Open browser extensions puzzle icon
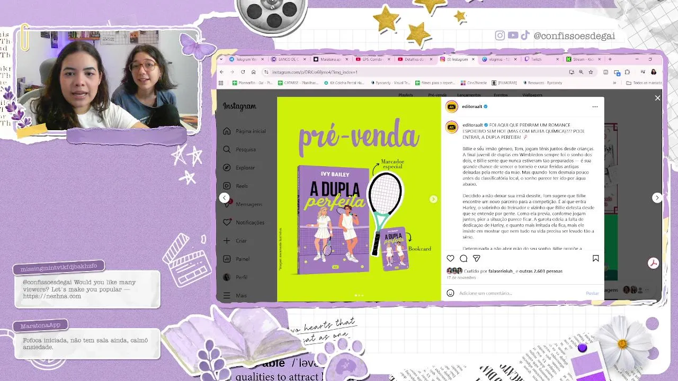 (627, 72)
